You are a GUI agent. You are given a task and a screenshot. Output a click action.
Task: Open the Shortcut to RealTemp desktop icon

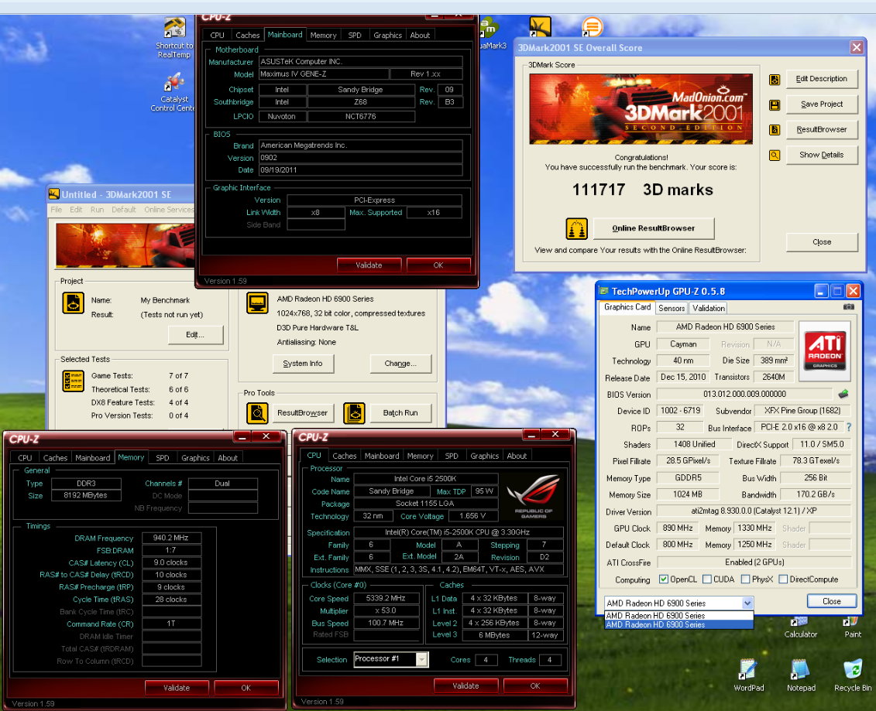click(174, 37)
